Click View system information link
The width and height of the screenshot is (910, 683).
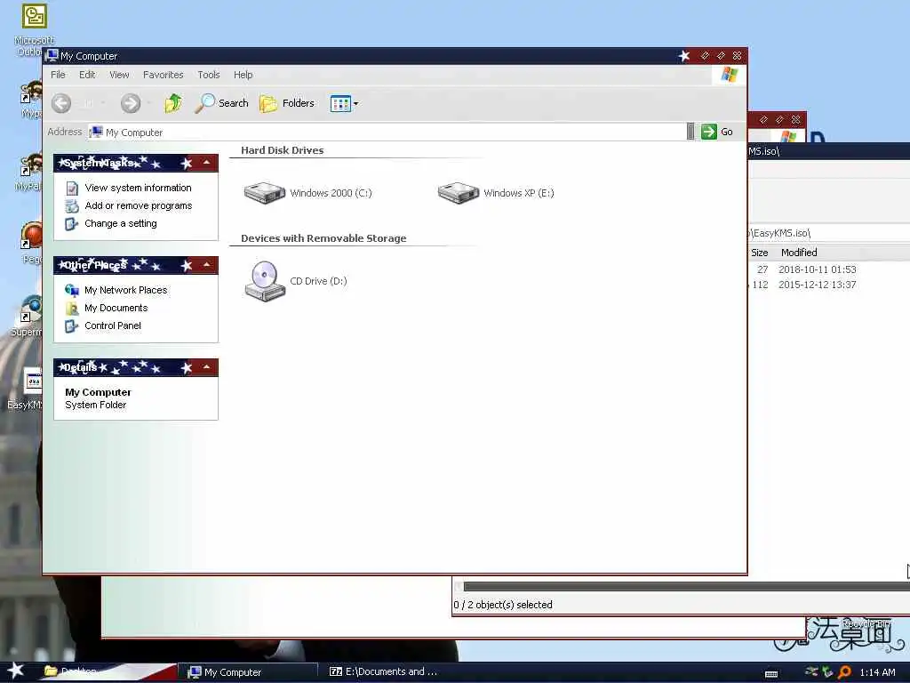(x=138, y=188)
